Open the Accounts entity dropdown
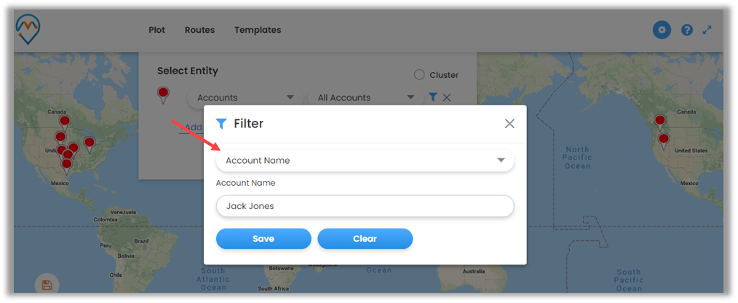Screen dimensions: 738x303 point(245,97)
